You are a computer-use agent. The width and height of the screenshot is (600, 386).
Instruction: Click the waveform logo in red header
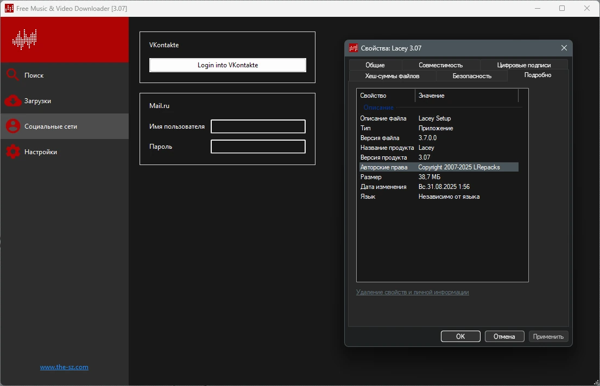pos(24,40)
